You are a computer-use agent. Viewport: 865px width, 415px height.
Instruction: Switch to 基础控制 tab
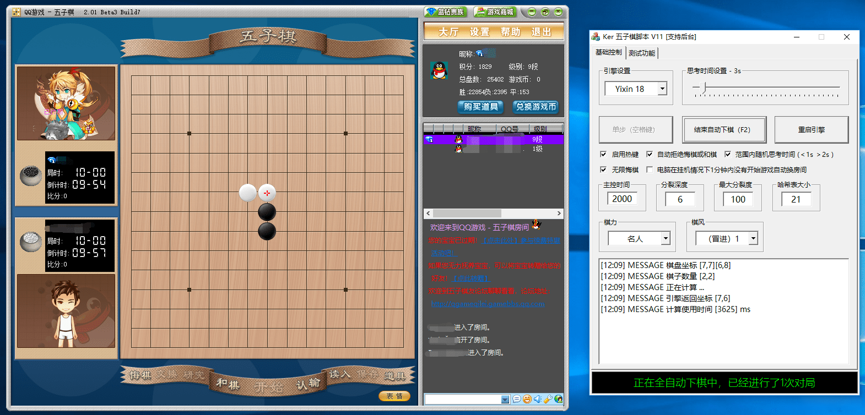(609, 52)
